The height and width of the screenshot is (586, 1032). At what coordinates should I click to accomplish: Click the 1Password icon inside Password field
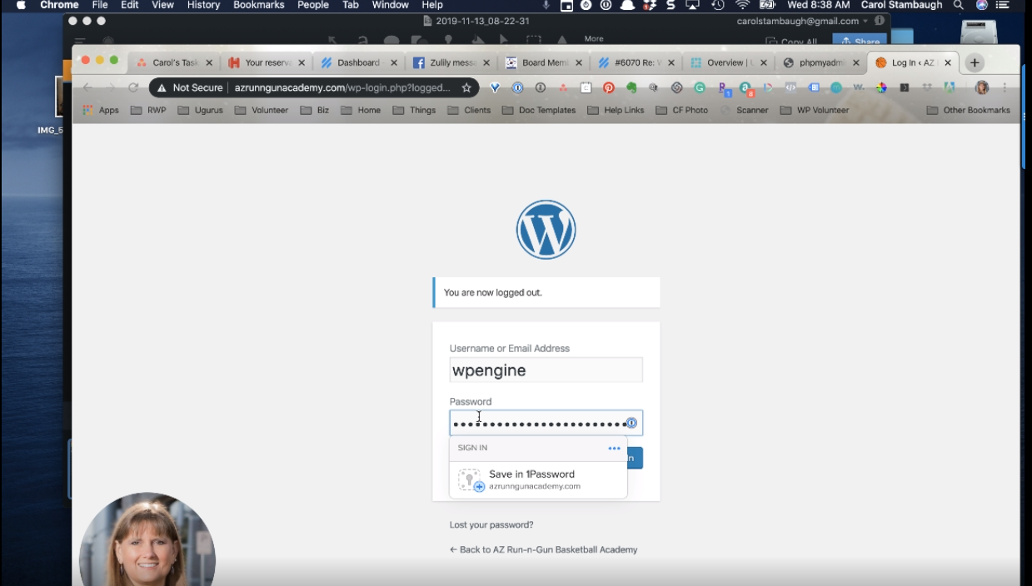631,423
